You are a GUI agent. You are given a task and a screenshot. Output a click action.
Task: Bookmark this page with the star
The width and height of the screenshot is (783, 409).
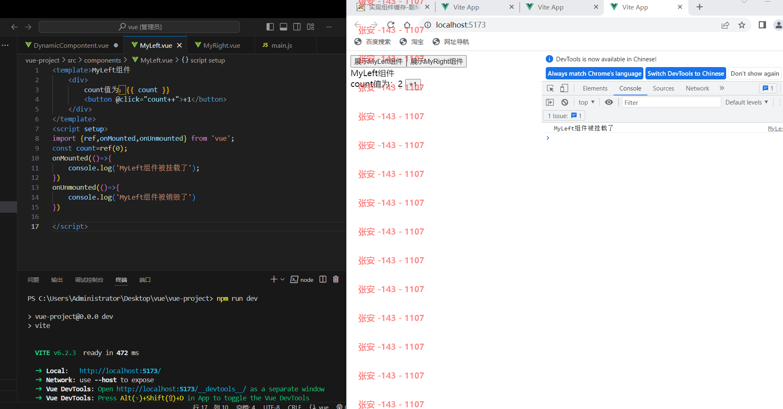pos(742,25)
